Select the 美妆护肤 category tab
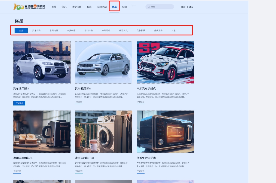Viewport: 276px width, 183px height. click(141, 30)
